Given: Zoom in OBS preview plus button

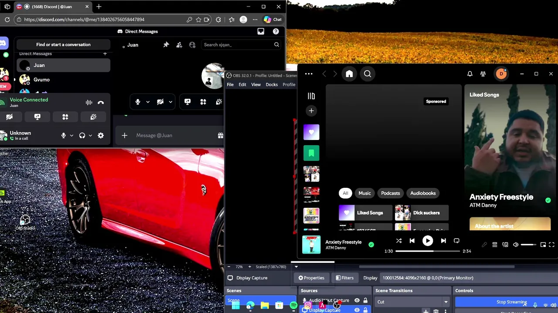Looking at the screenshot, I should pyautogui.click(x=249, y=266).
